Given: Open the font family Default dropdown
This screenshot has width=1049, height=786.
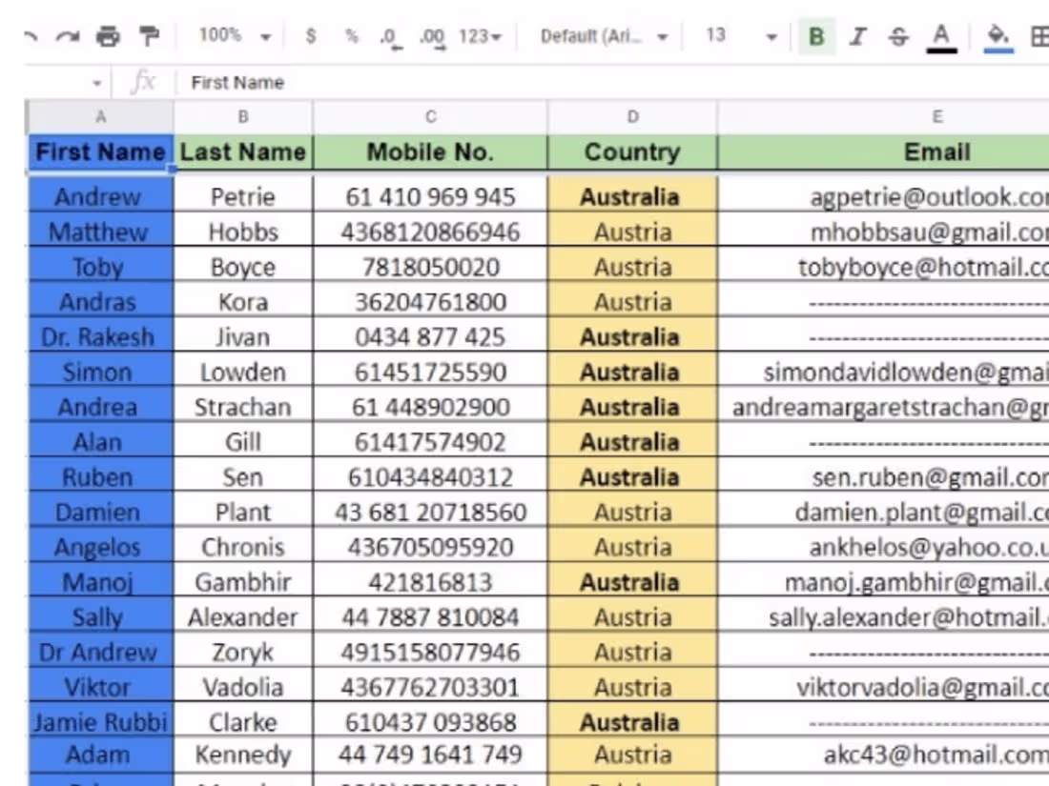Looking at the screenshot, I should (x=604, y=36).
